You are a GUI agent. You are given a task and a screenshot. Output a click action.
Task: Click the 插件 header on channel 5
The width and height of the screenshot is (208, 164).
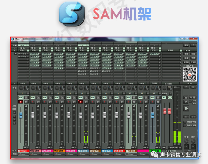pos(69,50)
